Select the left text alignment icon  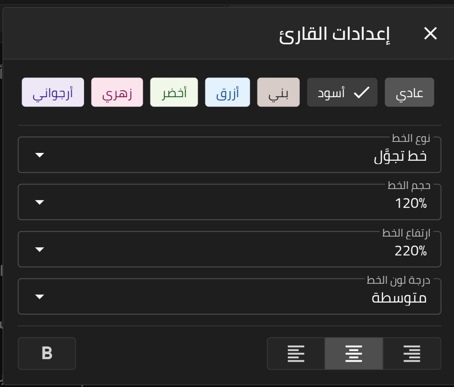pos(296,353)
